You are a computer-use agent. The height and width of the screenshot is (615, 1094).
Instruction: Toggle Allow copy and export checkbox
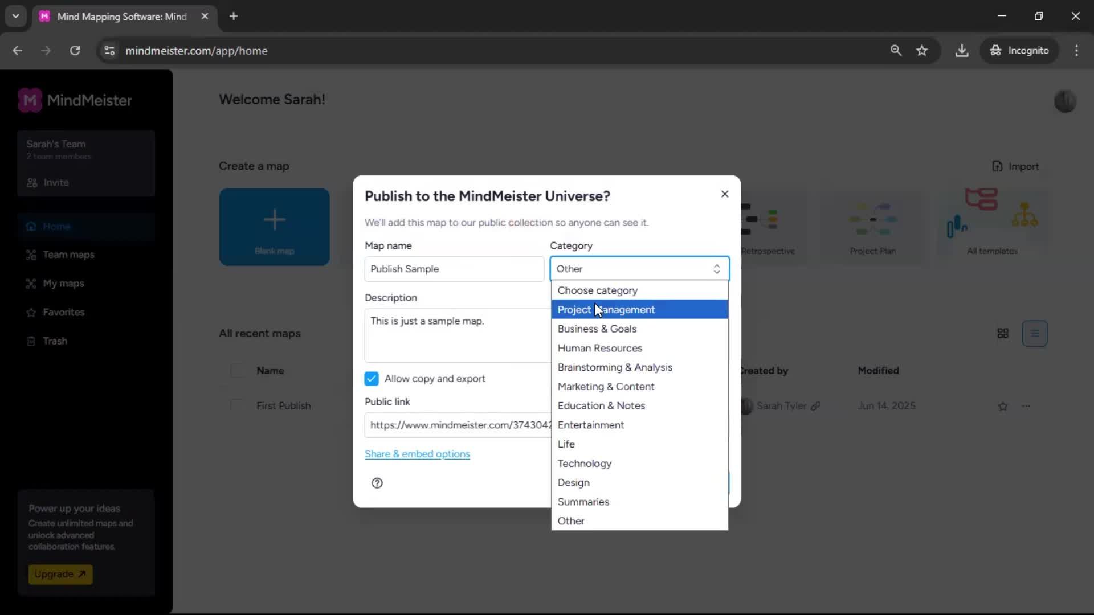pyautogui.click(x=372, y=379)
